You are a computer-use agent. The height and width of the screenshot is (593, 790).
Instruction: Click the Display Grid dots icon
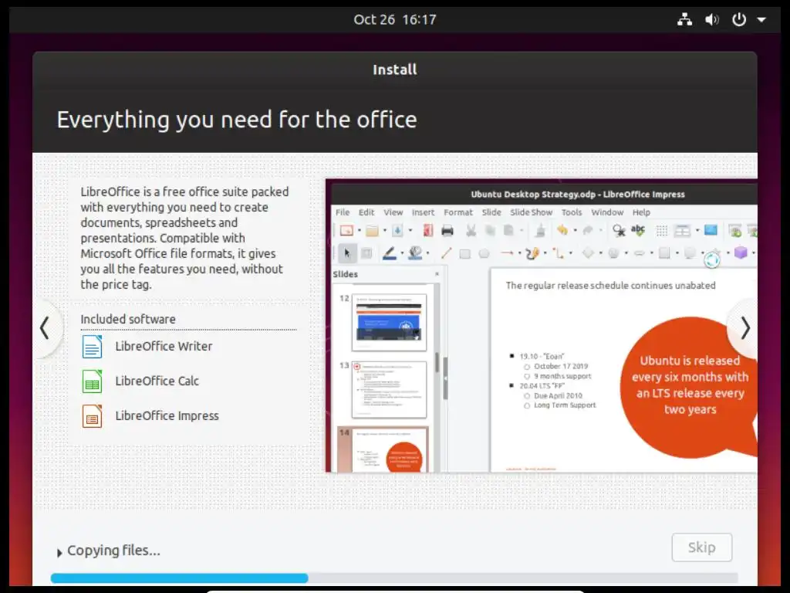[x=661, y=231]
